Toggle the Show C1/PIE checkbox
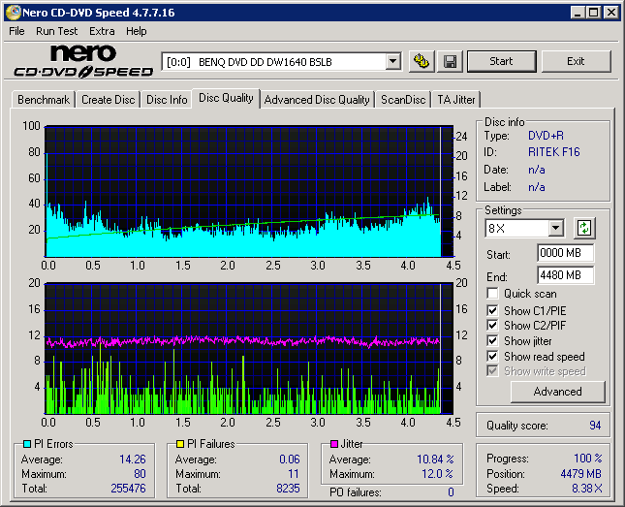Image resolution: width=625 pixels, height=507 pixels. pos(493,310)
